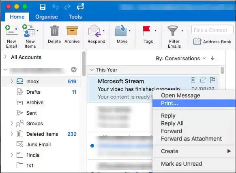Switch to the Home tab
The image size is (236, 173).
pos(17,17)
